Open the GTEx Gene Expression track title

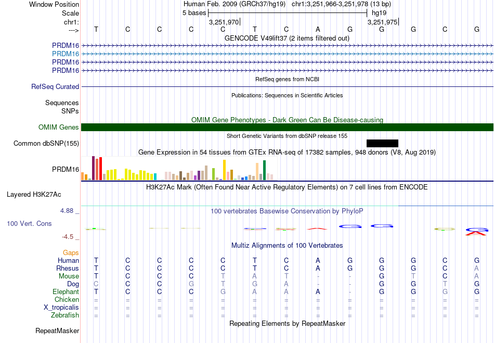coord(287,153)
